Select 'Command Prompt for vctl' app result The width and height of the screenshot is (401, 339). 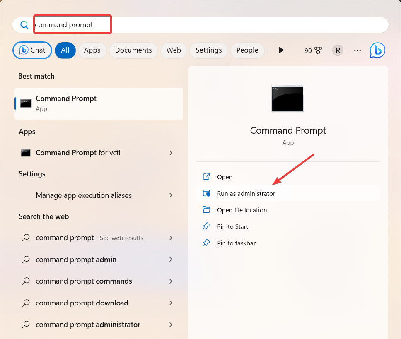click(99, 153)
